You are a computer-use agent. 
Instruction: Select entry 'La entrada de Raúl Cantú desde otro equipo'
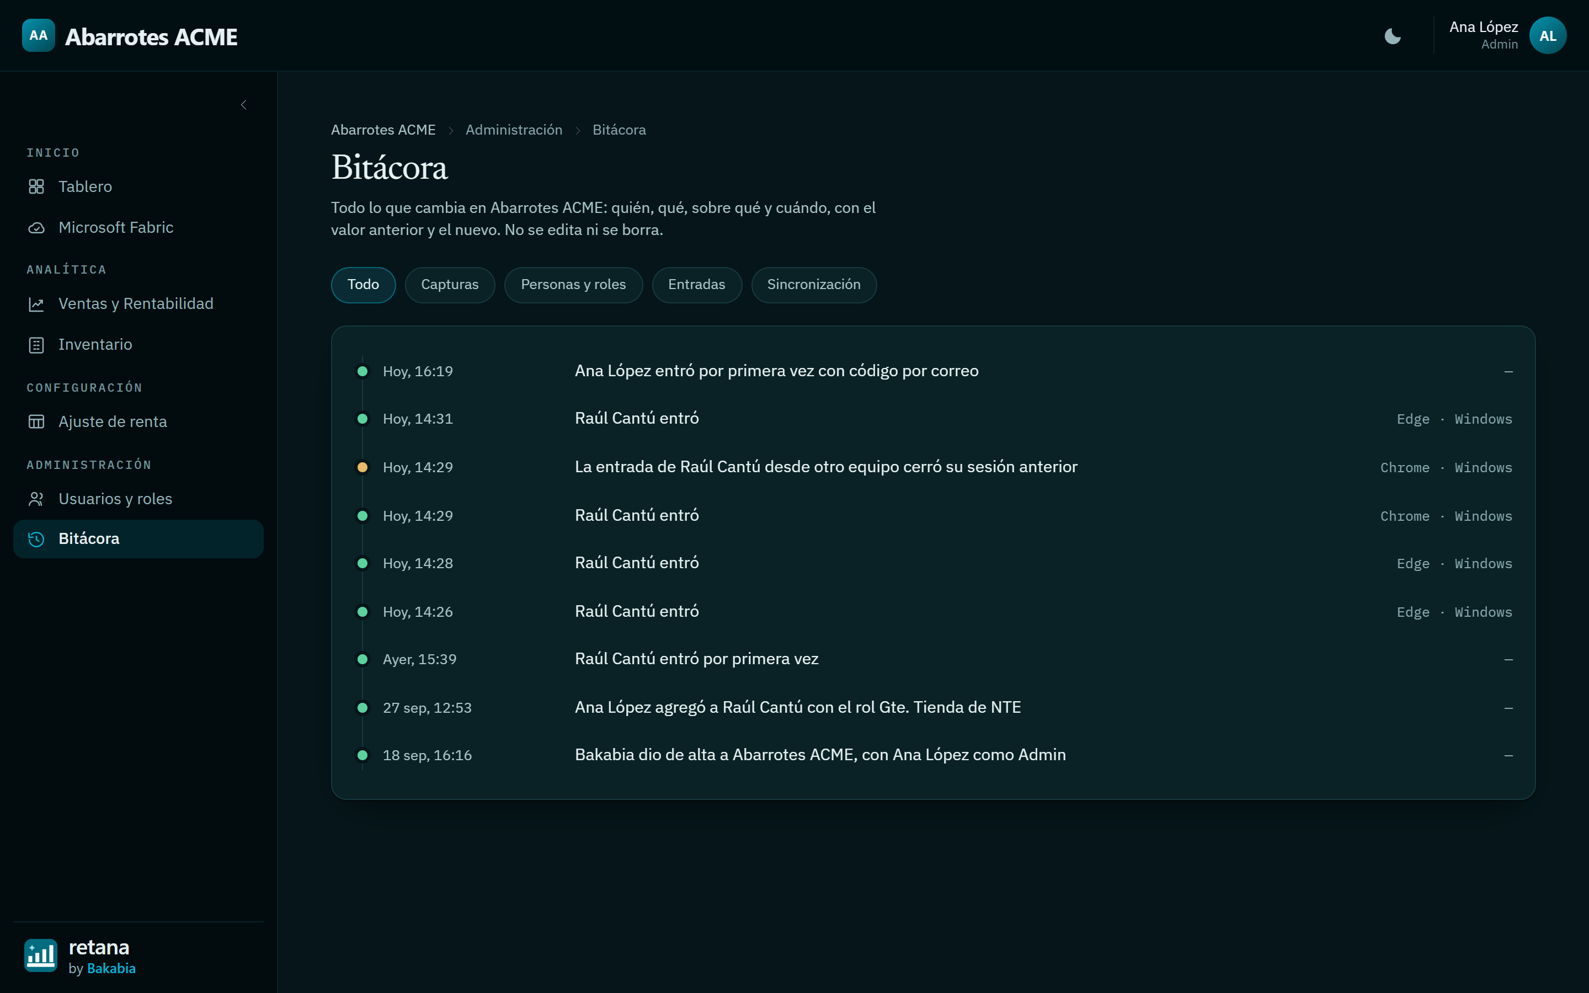click(x=933, y=468)
